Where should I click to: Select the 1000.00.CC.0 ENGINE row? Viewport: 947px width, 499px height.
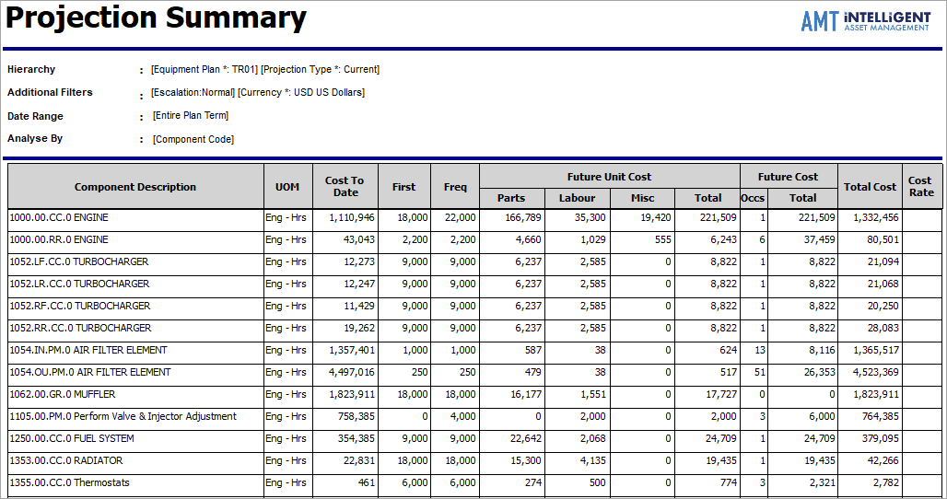coord(59,218)
